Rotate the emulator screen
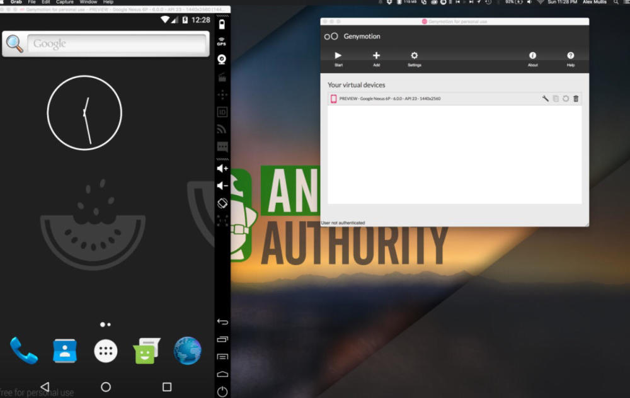Image resolution: width=630 pixels, height=398 pixels. [x=222, y=203]
